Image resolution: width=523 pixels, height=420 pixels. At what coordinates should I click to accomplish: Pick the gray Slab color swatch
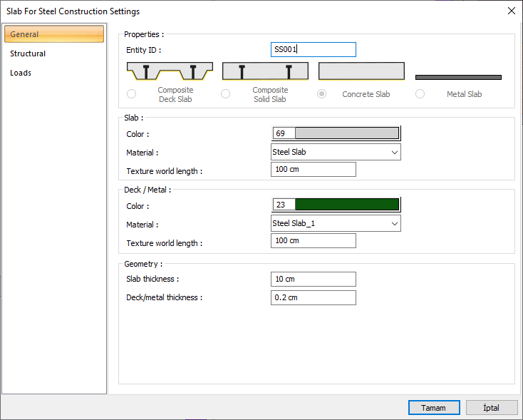[x=346, y=133]
